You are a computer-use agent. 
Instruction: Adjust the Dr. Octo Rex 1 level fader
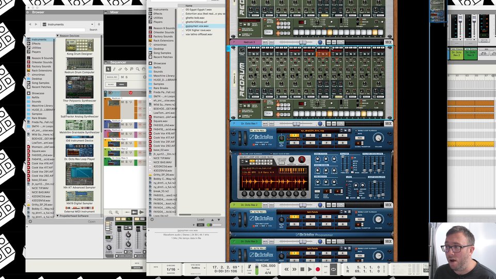(x=296, y=123)
